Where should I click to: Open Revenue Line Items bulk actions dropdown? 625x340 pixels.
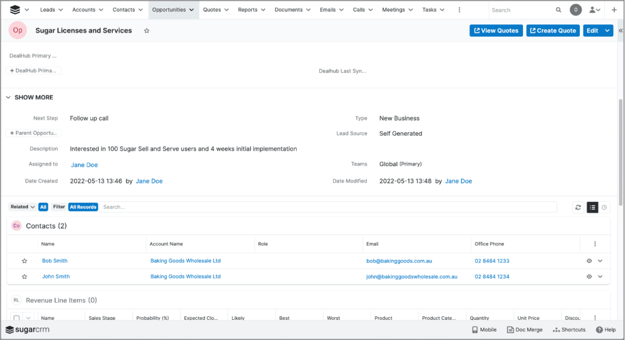coord(28,318)
